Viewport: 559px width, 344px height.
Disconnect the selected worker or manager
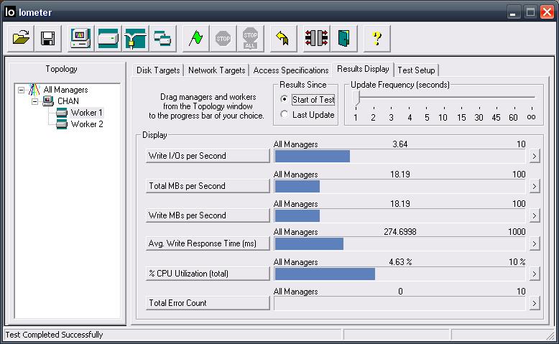pos(316,38)
